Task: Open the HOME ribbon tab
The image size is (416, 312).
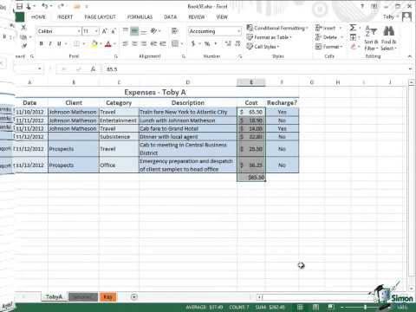Action: (x=38, y=17)
